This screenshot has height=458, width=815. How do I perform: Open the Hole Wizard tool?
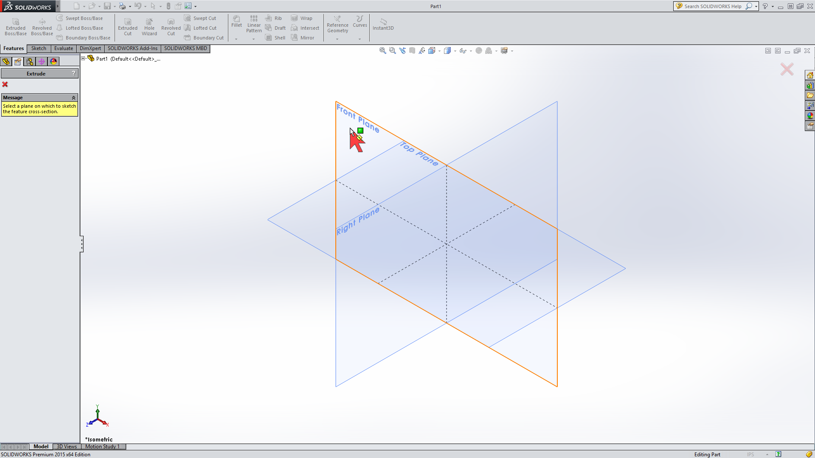click(x=149, y=25)
